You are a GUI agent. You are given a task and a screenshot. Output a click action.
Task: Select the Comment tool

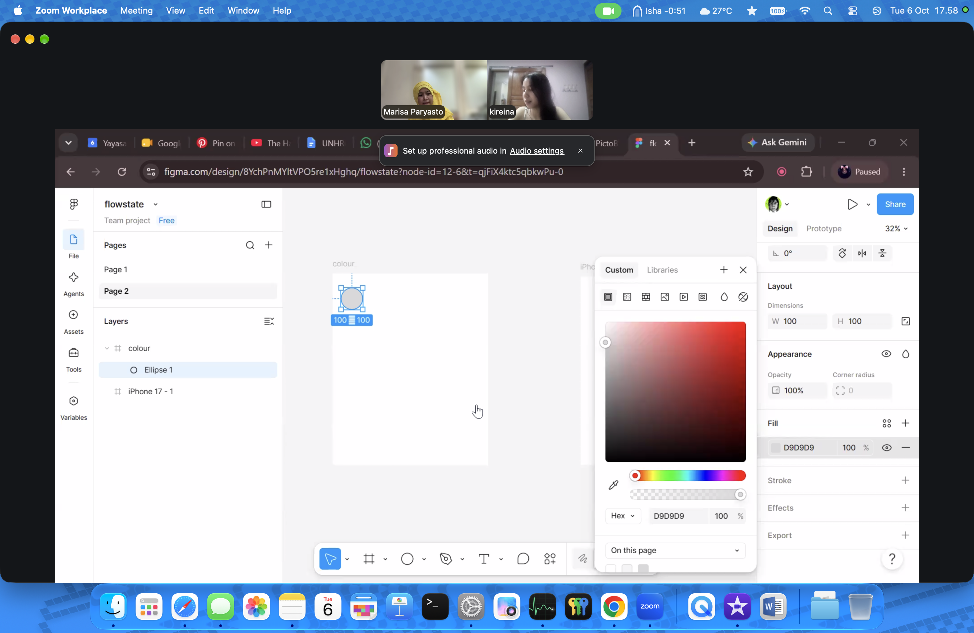[523, 559]
